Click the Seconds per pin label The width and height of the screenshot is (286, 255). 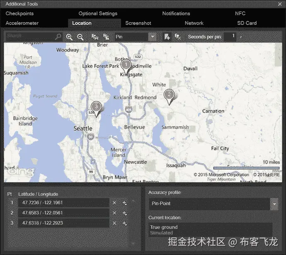pyautogui.click(x=205, y=37)
